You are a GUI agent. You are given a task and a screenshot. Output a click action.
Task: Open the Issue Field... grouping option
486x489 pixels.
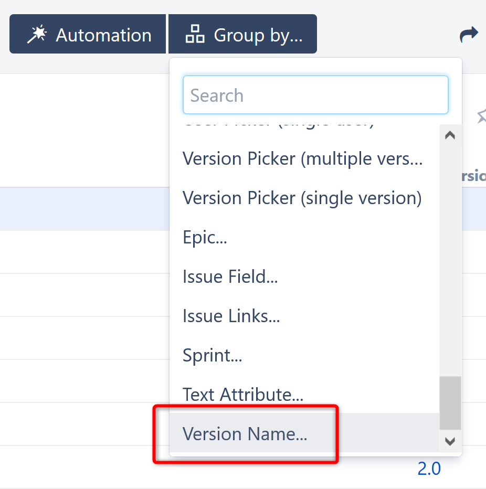pyautogui.click(x=230, y=277)
